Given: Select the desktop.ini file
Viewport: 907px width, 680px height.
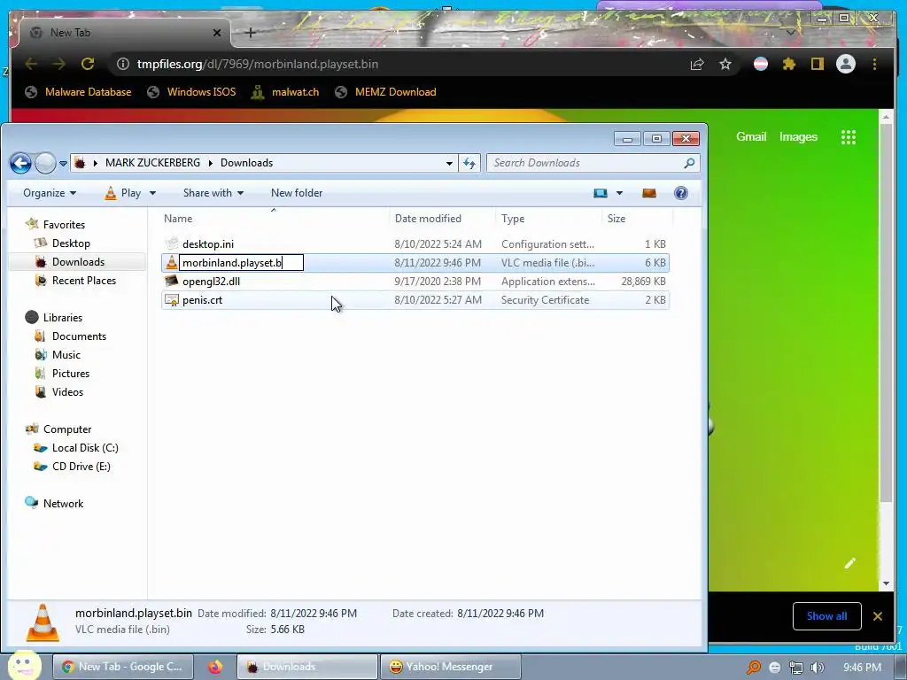Looking at the screenshot, I should (415, 244).
